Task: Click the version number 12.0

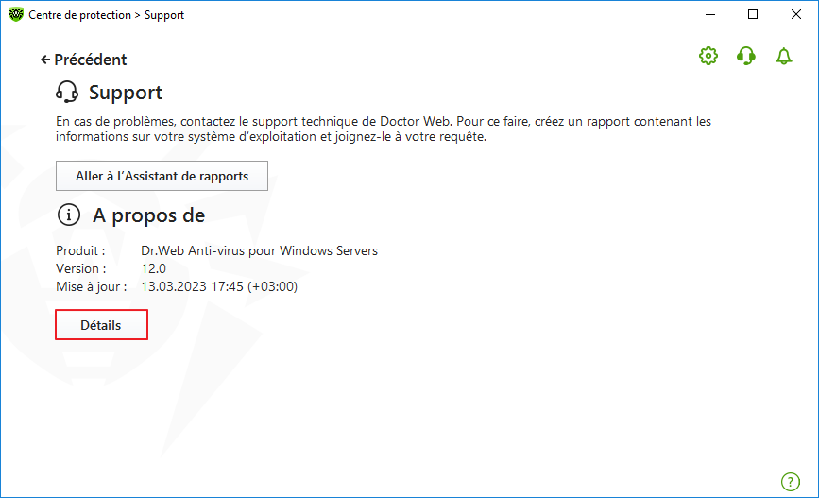Action: click(x=154, y=268)
